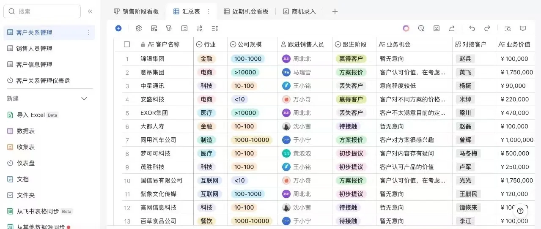541x229 pixels.
Task: Select the 同用汽车公司 cell
Action: click(165, 140)
